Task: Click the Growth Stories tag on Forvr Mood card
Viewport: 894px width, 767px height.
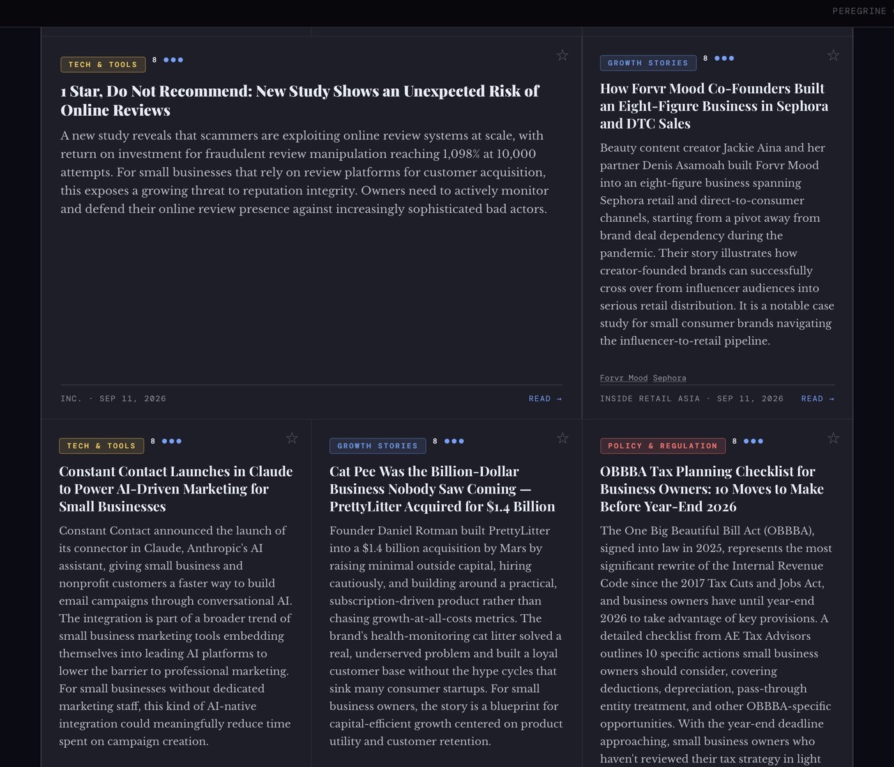Action: (x=648, y=63)
